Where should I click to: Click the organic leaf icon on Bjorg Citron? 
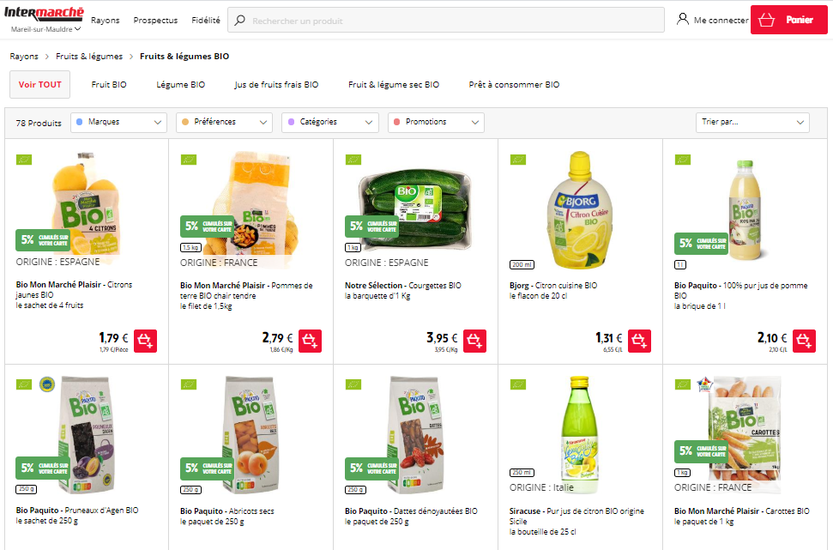[x=518, y=160]
